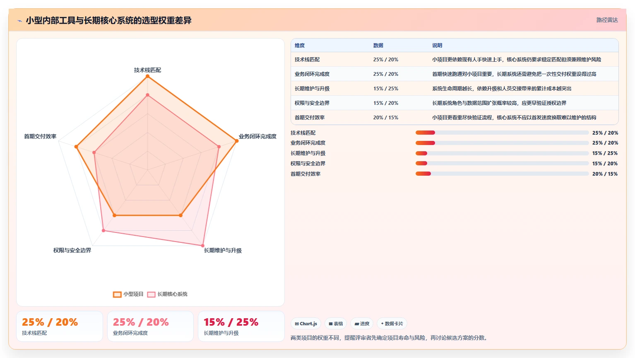The width and height of the screenshot is (635, 358).
Task: Click the 长期维护与升级 stat card below the chart
Action: coord(241,327)
